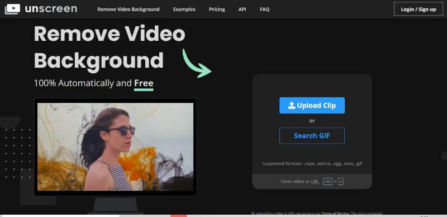Click the Upload Clip button
Image resolution: width=447 pixels, height=217 pixels.
[x=312, y=105]
